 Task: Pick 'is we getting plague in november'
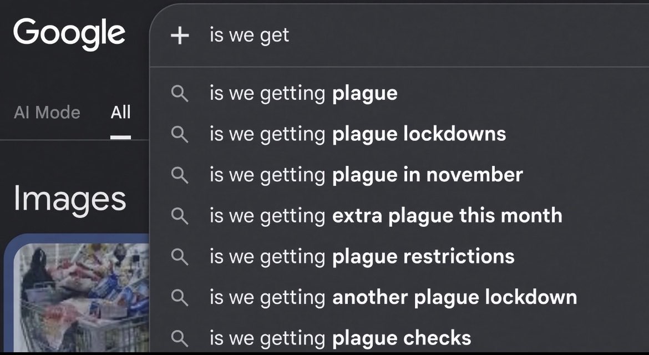399,175
